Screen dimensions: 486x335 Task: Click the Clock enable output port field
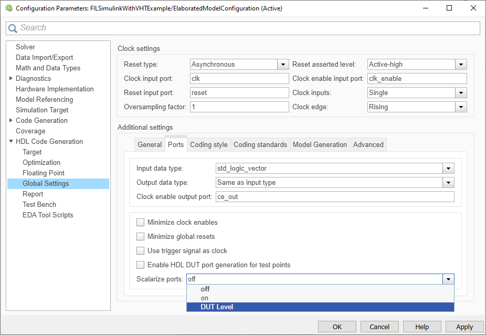pyautogui.click(x=335, y=197)
